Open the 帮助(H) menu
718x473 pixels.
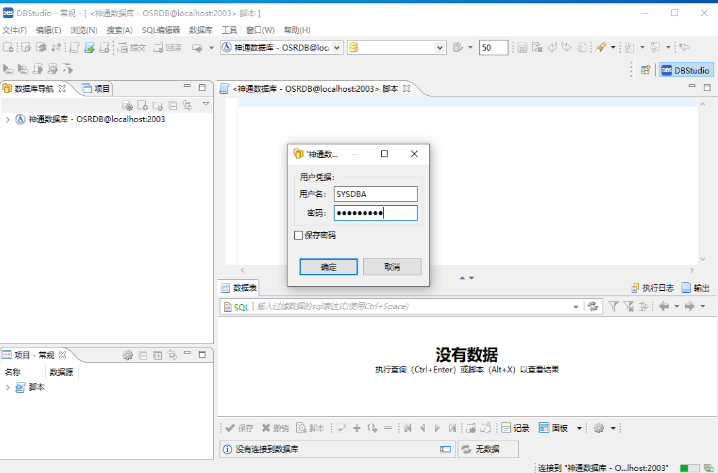click(x=297, y=30)
